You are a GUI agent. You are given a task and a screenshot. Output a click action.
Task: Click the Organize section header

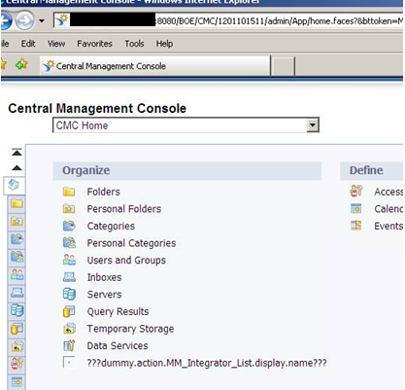[x=187, y=170]
